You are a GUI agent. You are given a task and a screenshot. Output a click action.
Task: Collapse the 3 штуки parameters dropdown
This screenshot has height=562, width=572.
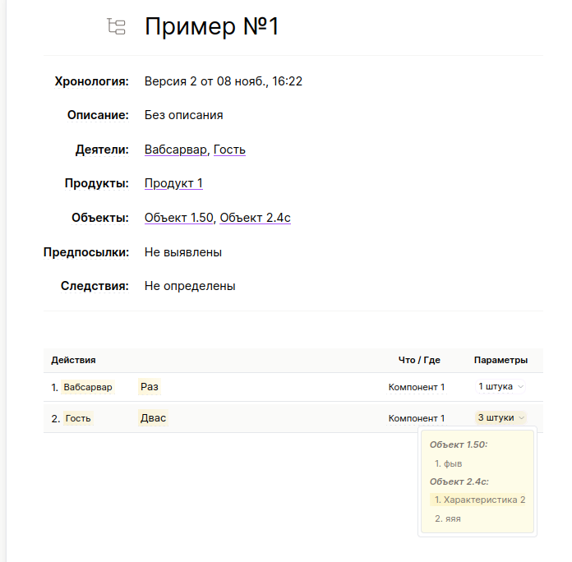(501, 417)
